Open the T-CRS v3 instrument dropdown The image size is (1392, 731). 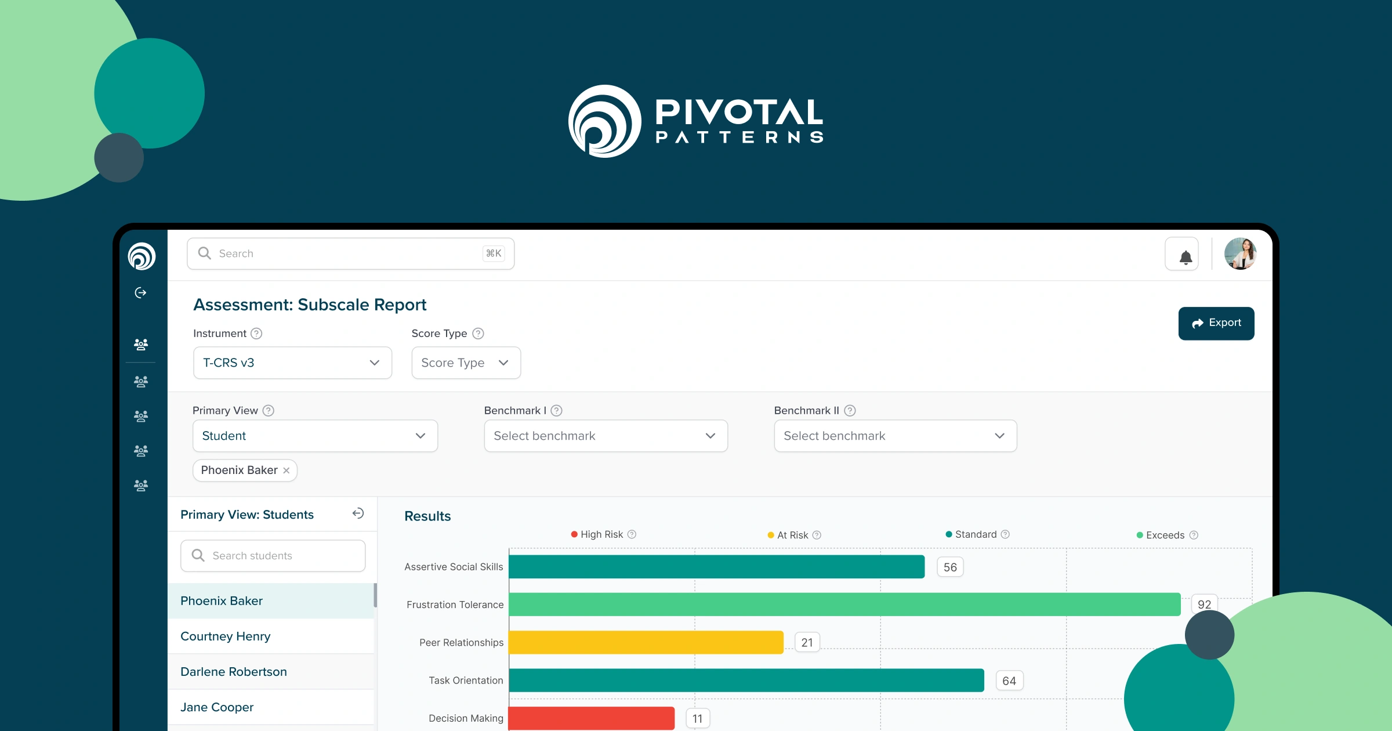click(x=292, y=363)
